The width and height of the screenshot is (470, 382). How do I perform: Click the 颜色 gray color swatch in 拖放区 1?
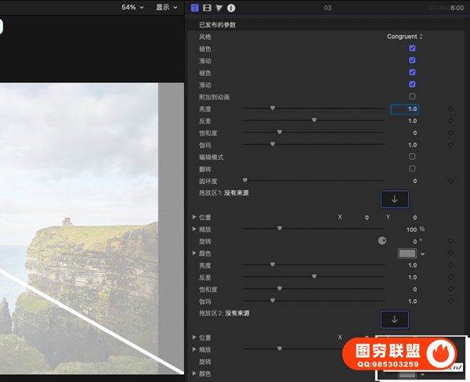coord(407,254)
